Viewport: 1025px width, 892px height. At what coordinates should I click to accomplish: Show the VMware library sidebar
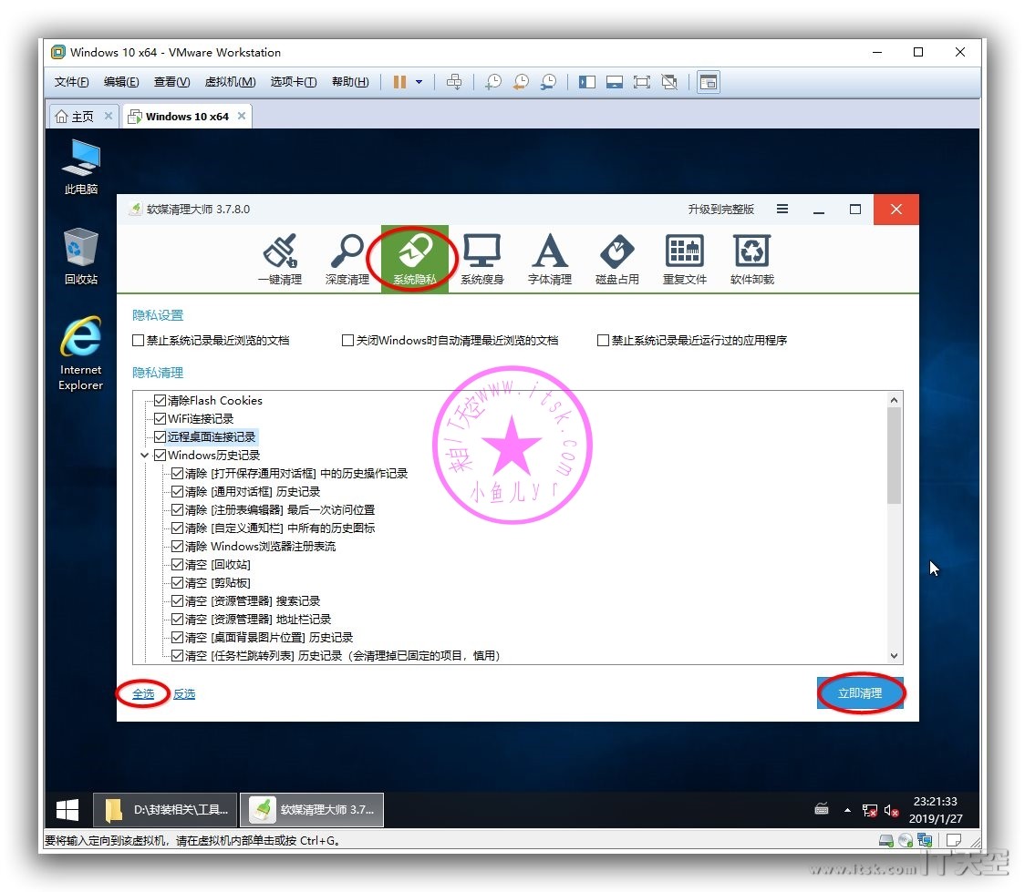pos(587,82)
